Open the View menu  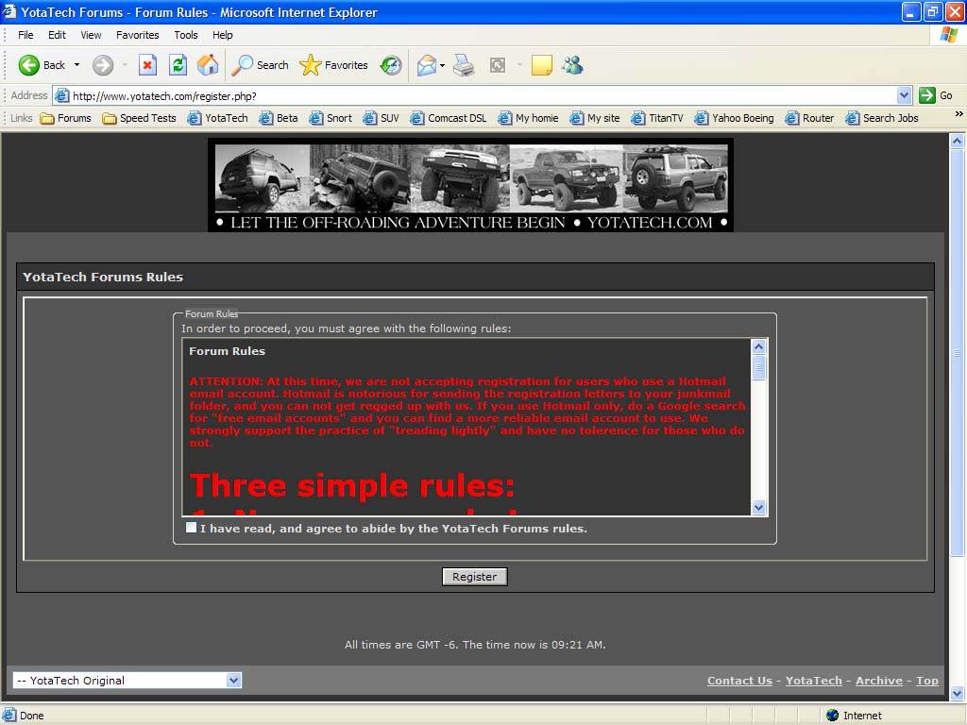pos(91,35)
